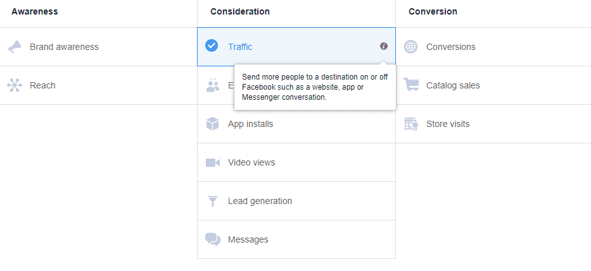This screenshot has width=591, height=271.
Task: Choose the Reach objective
Action: tap(42, 85)
